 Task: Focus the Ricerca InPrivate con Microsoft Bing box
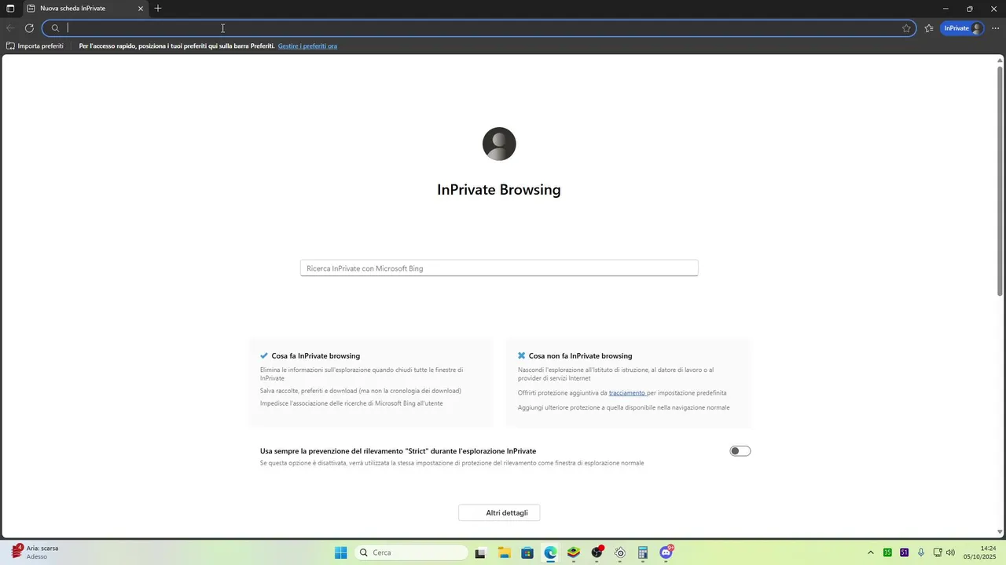point(499,268)
